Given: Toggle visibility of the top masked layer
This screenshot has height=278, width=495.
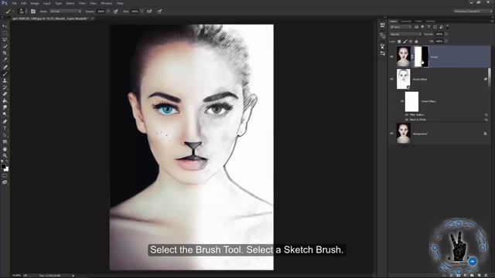Looking at the screenshot, I should tap(392, 56).
